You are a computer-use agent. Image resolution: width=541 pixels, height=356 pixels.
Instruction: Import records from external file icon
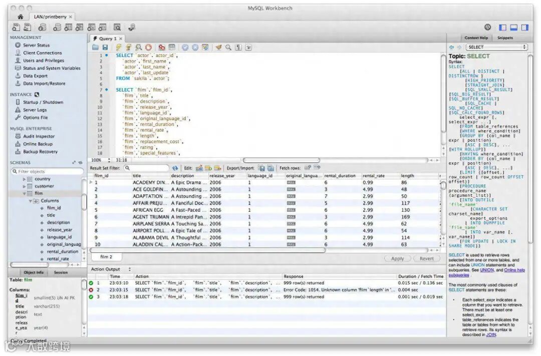[271, 168]
